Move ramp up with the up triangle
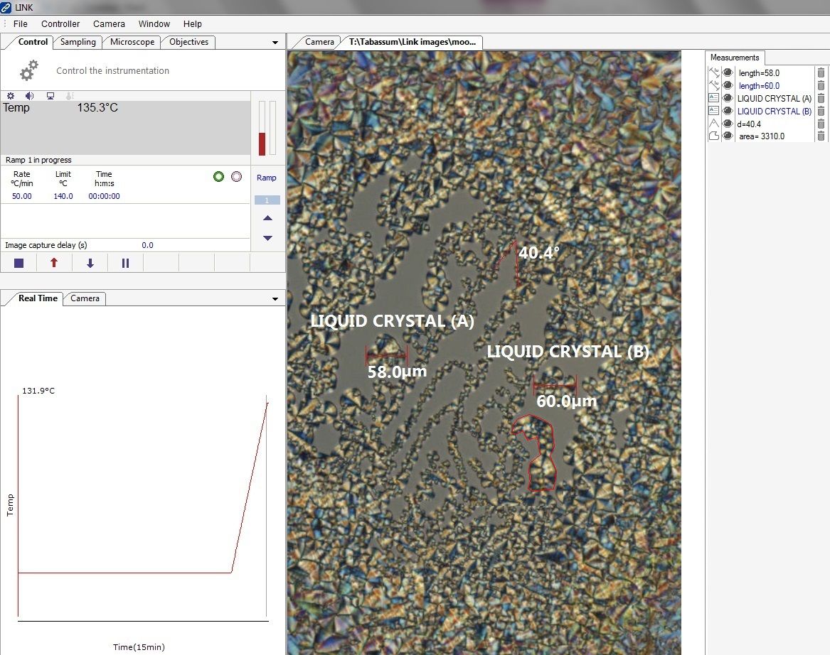830x655 pixels. pyautogui.click(x=268, y=218)
